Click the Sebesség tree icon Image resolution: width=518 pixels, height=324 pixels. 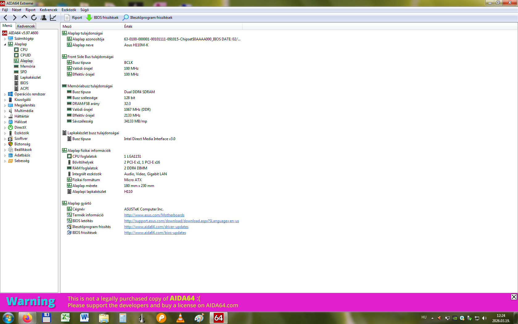tap(10, 161)
